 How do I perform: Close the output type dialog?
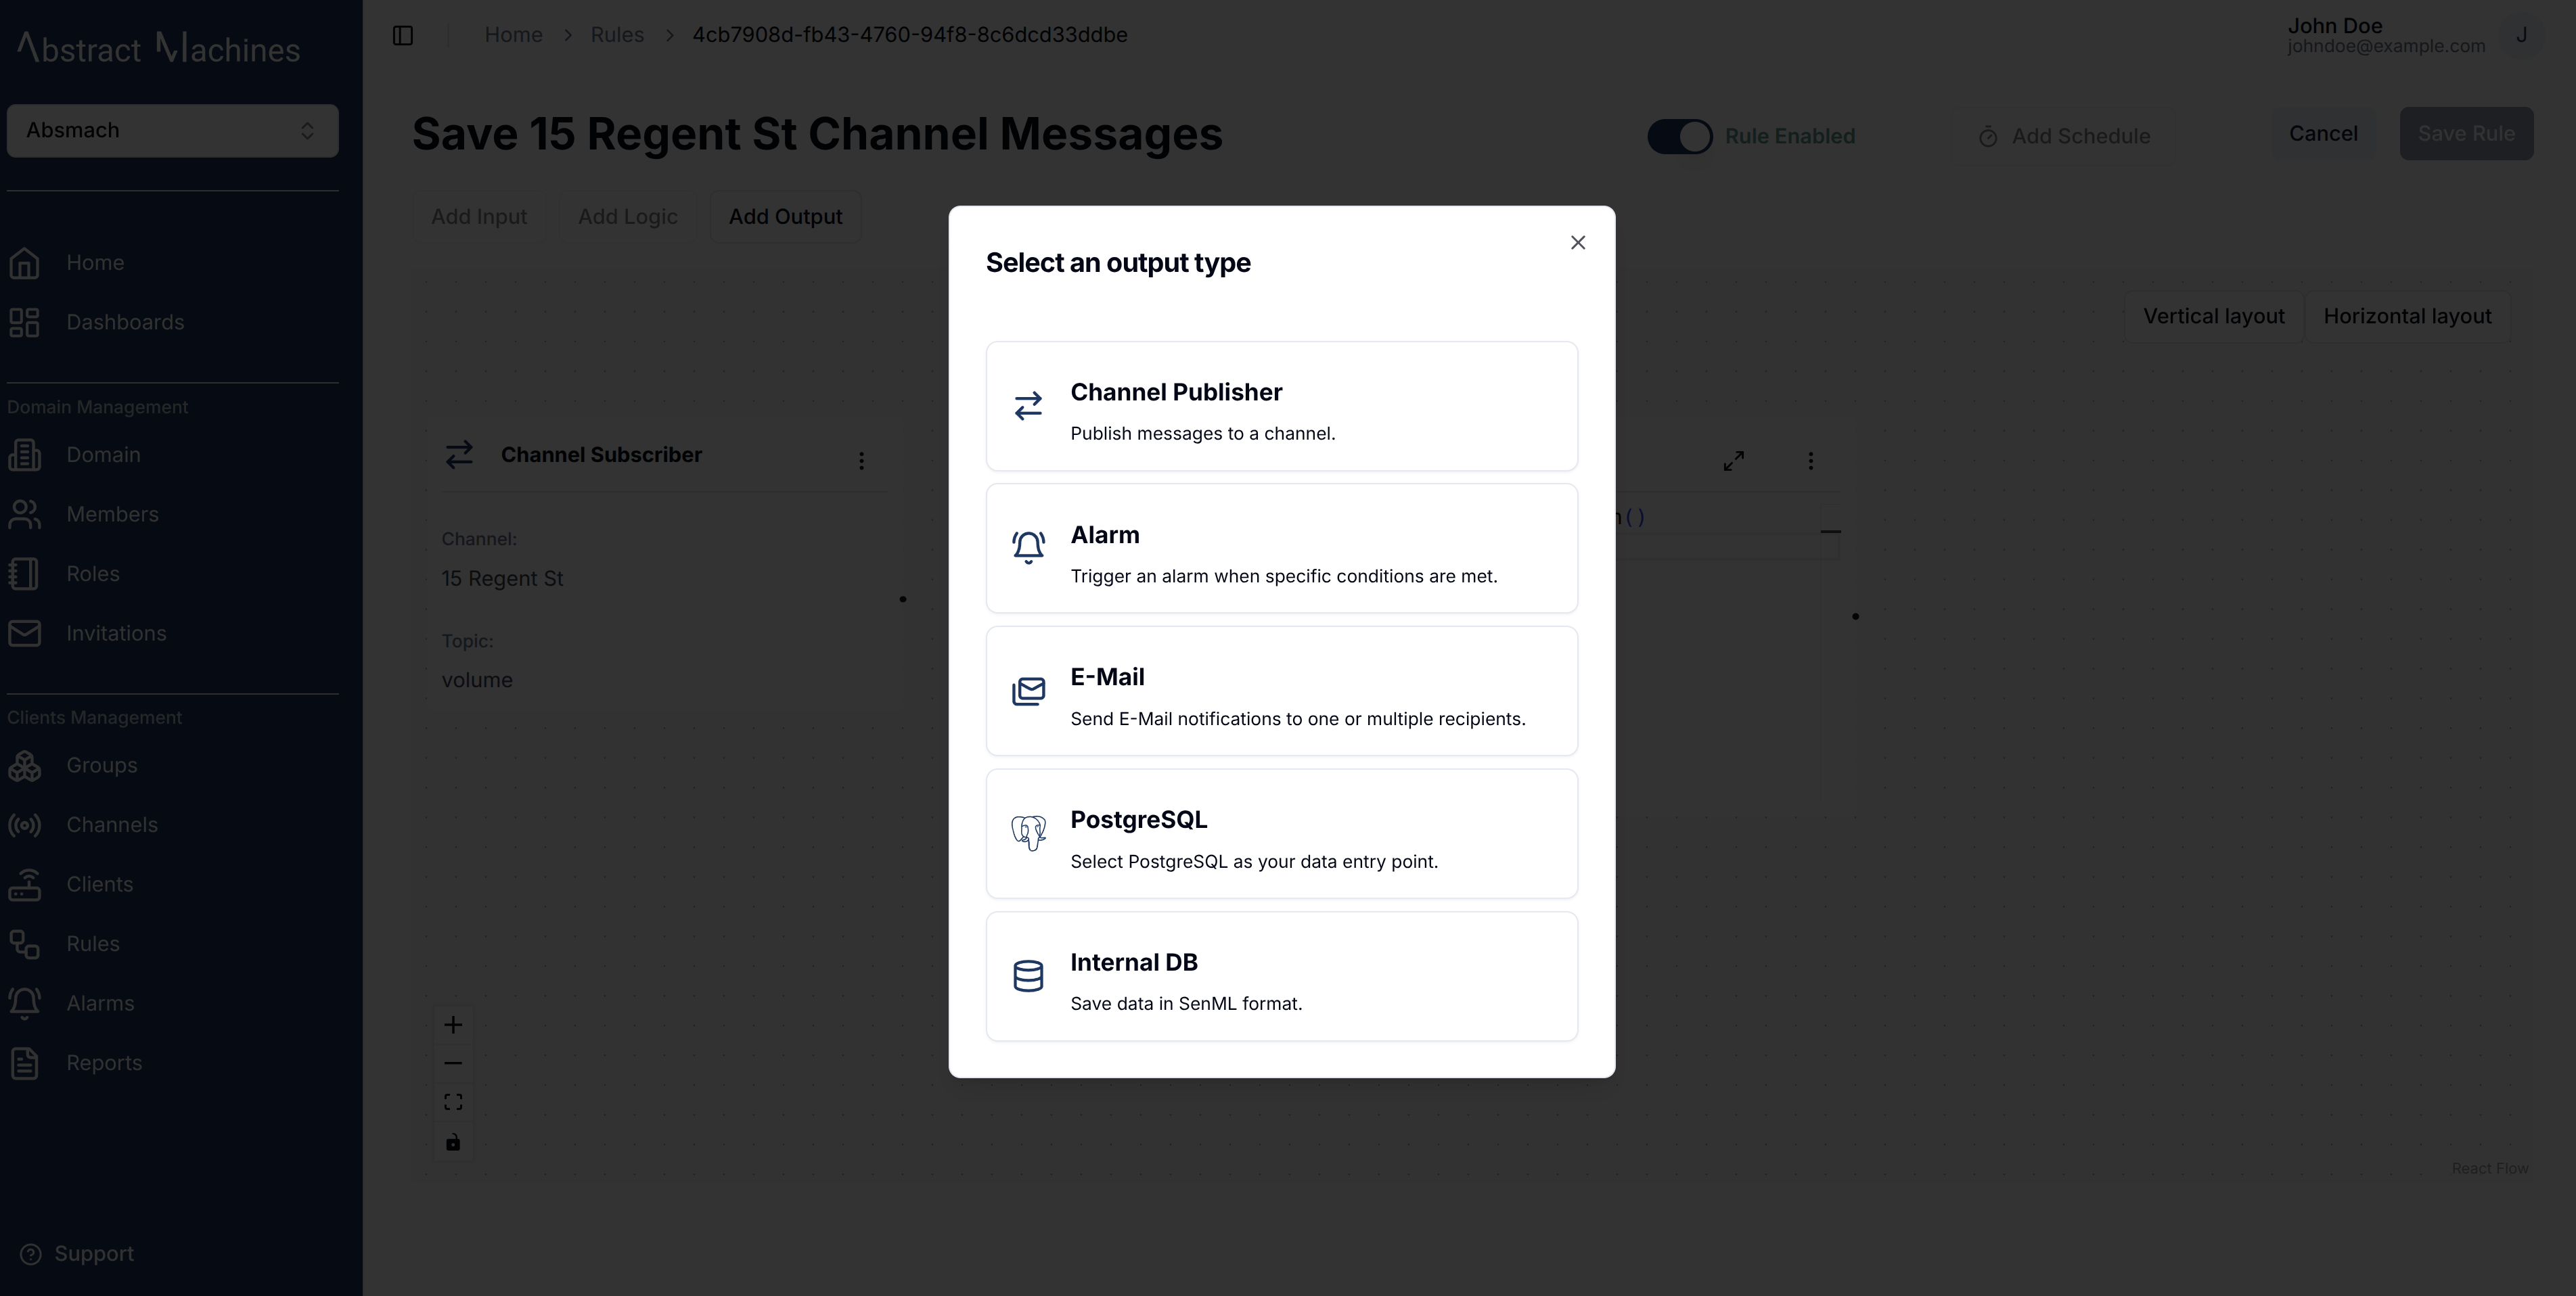(x=1577, y=243)
